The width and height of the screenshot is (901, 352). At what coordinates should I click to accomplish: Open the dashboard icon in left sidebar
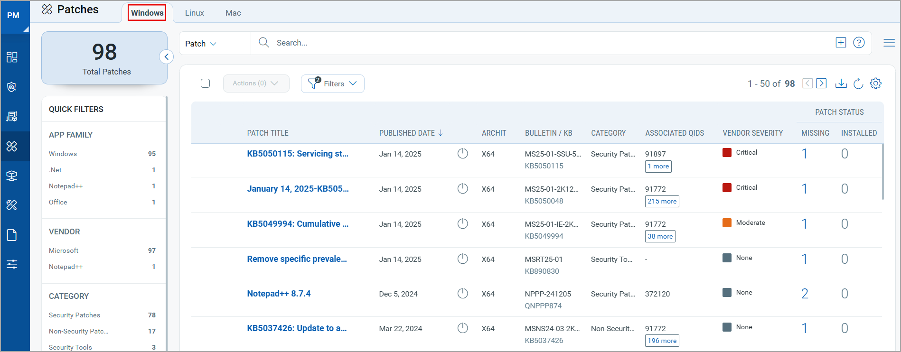coord(12,57)
